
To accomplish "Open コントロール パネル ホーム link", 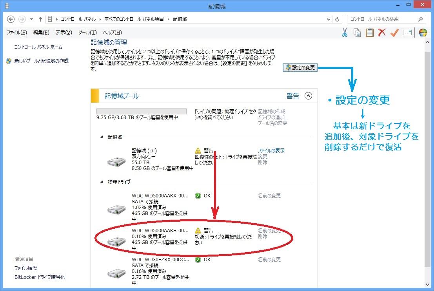I will (38, 47).
